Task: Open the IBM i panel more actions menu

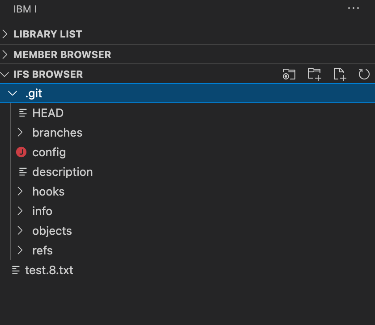Action: [353, 8]
